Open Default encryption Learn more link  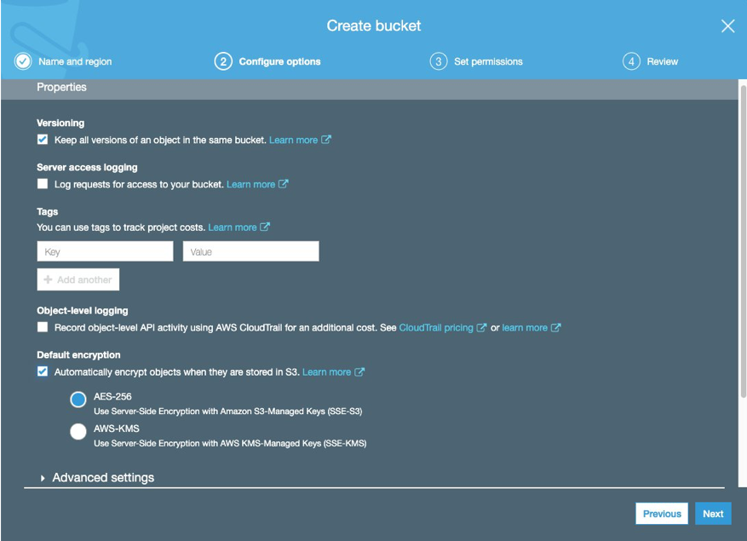(327, 372)
